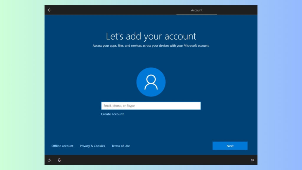302x170 pixels.
Task: Click the Email, phone, or Skype field
Action: tap(151, 106)
